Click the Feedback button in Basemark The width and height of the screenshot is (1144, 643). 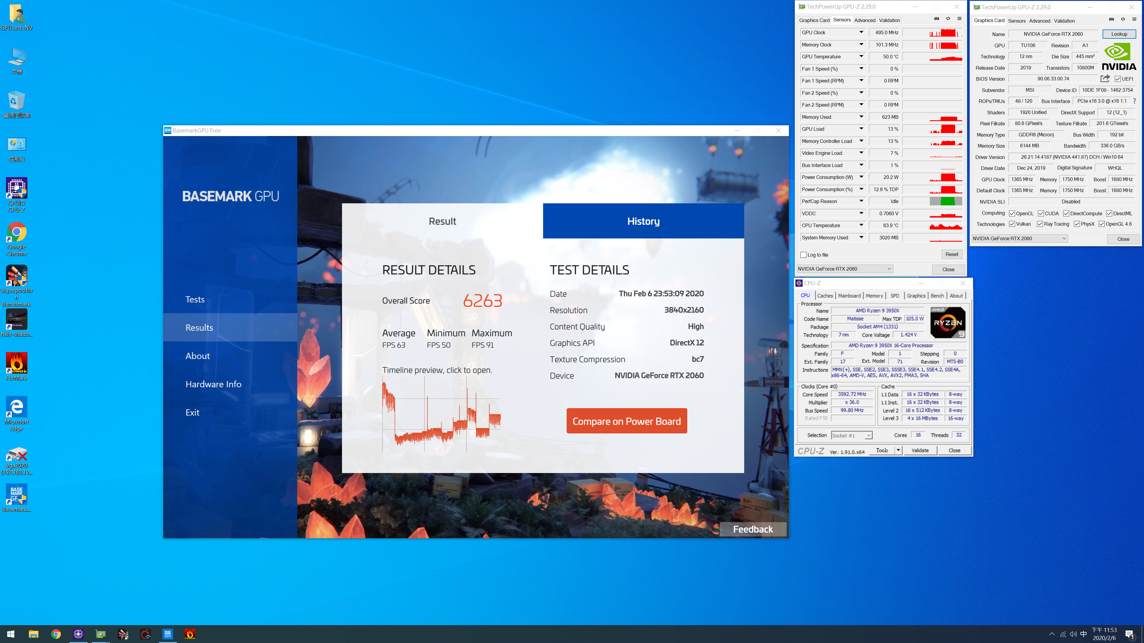tap(753, 529)
